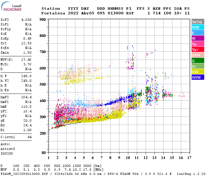Click the C-level value 44
The height and width of the screenshot is (176, 206).
(x=29, y=137)
